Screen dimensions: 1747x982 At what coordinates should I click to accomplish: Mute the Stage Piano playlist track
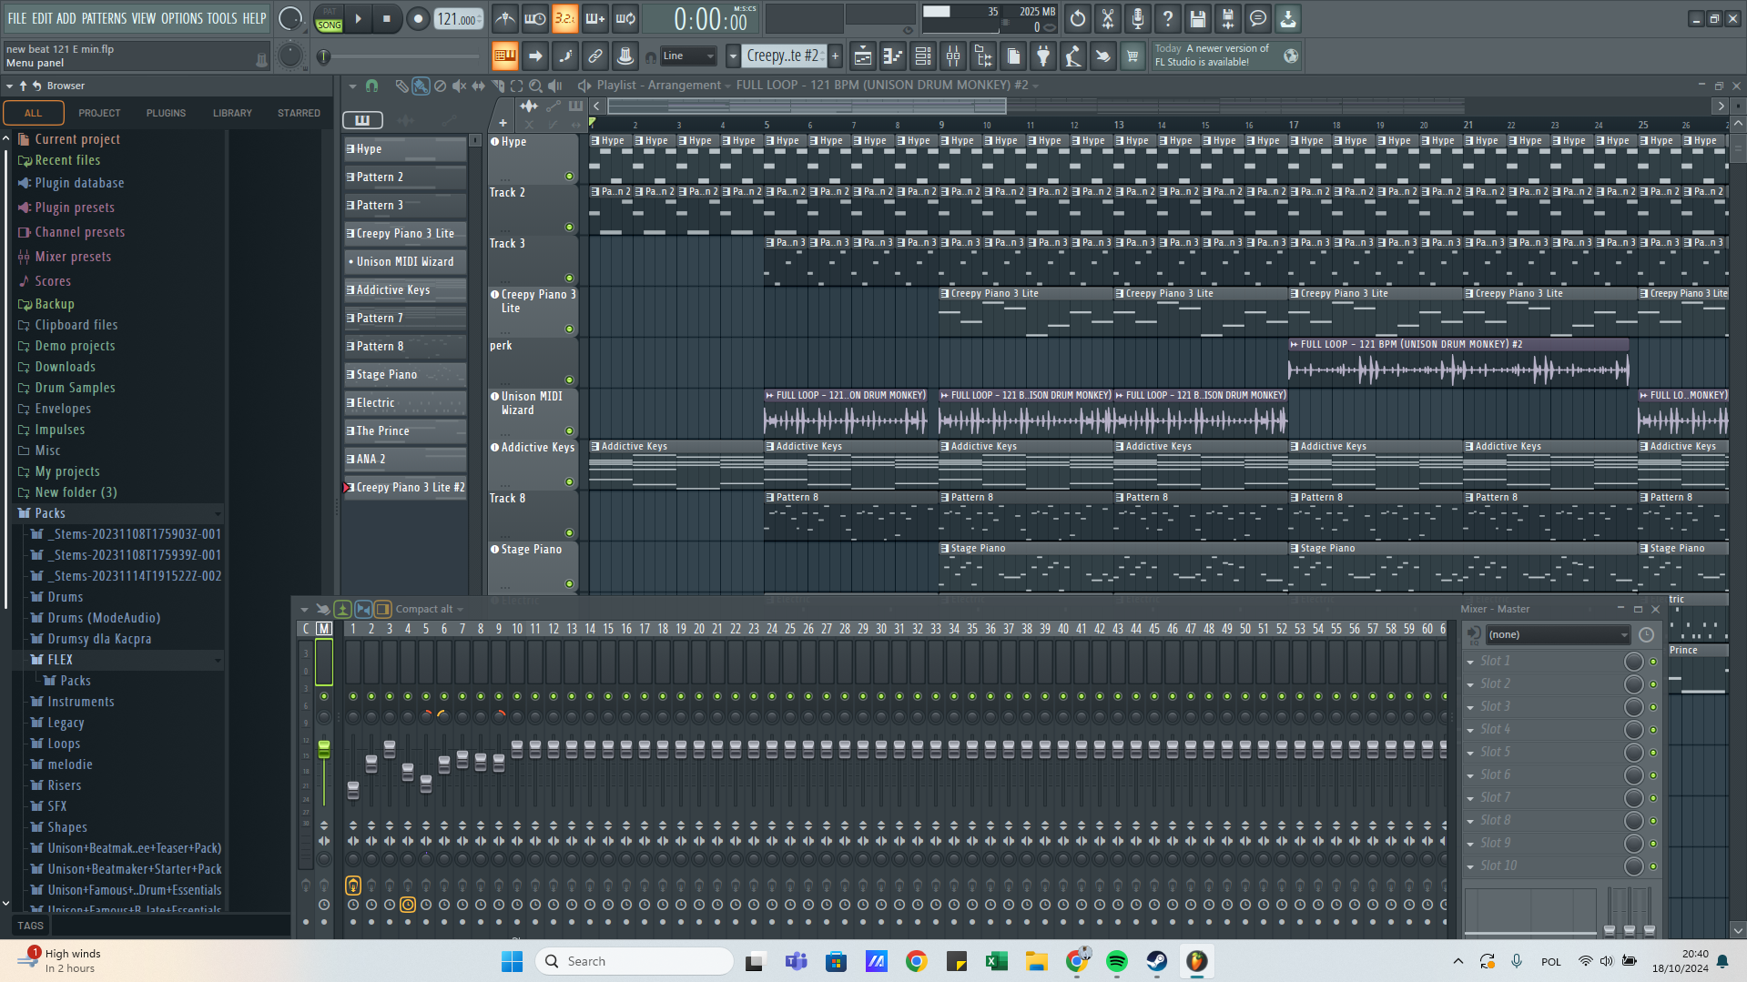[x=569, y=584]
